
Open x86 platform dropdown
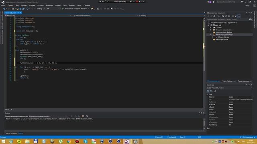[53, 9]
